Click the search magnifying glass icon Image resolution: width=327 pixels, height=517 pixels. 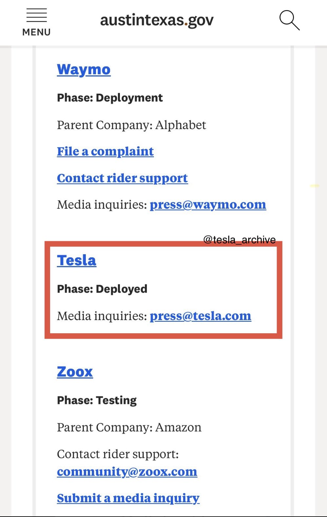[x=289, y=20]
